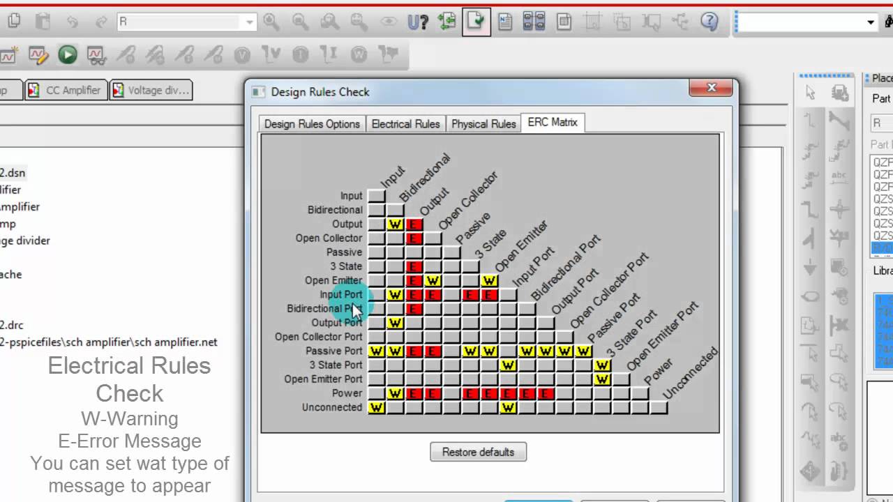This screenshot has width=893, height=502.
Task: Click the Restore defaults button
Action: pos(478,452)
